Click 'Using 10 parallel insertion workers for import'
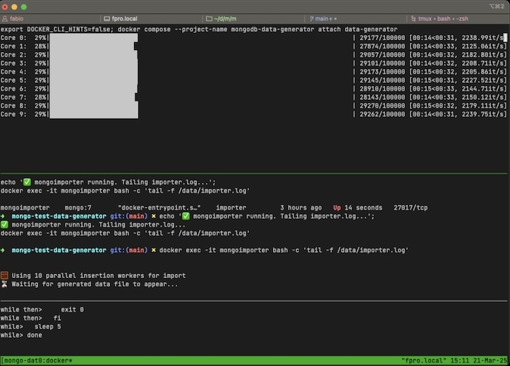This screenshot has height=366, width=510. pyautogui.click(x=99, y=275)
